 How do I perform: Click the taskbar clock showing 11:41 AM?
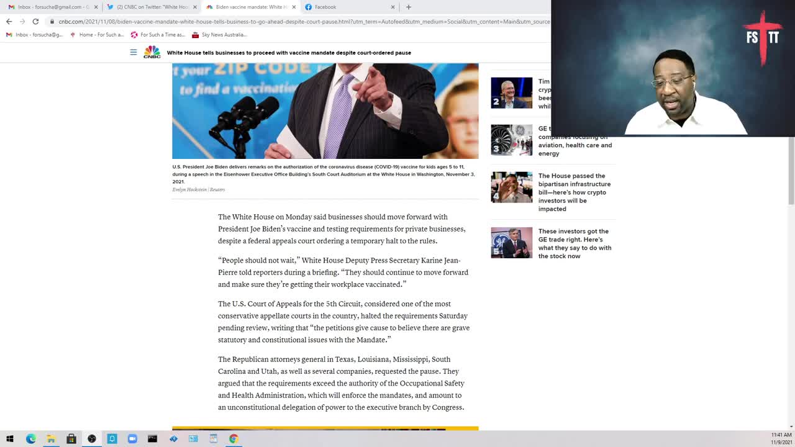[781, 439]
